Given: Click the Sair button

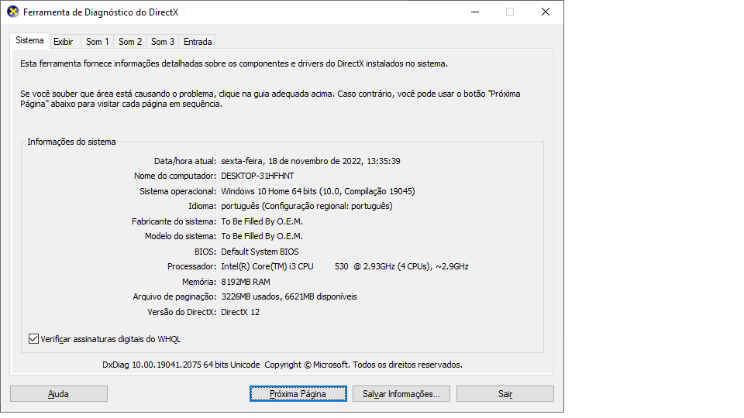Looking at the screenshot, I should [505, 394].
